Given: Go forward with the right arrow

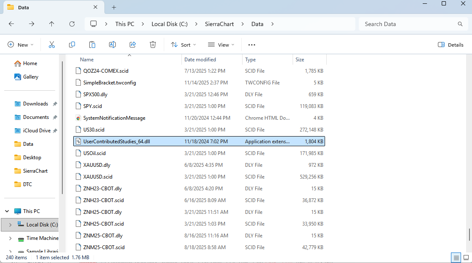Looking at the screenshot, I should point(32,24).
